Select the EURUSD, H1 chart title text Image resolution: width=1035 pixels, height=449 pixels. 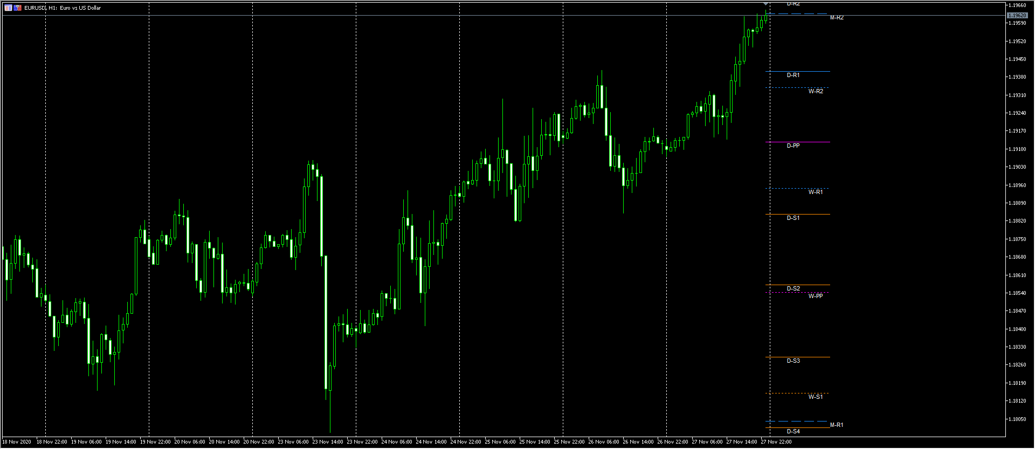click(x=63, y=8)
